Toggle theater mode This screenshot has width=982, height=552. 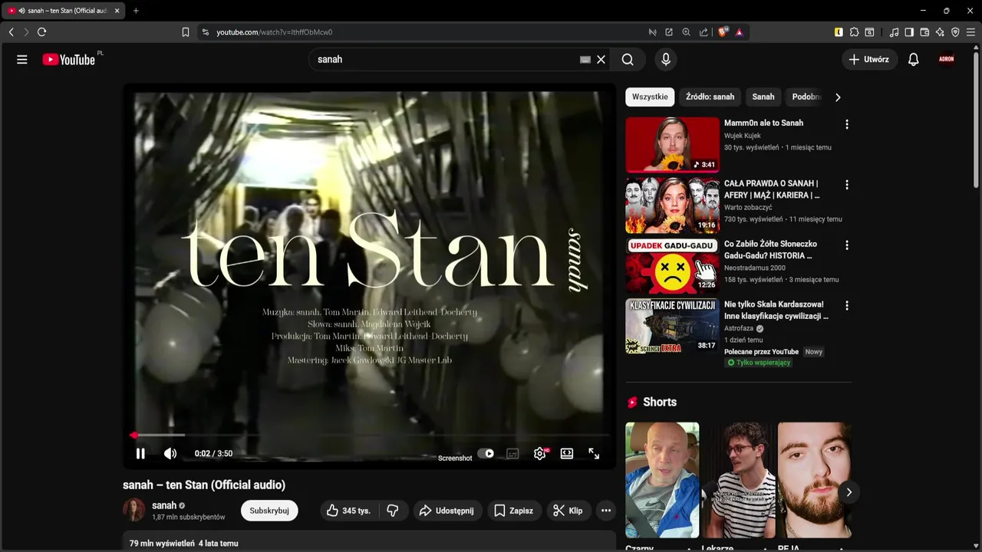pyautogui.click(x=567, y=454)
